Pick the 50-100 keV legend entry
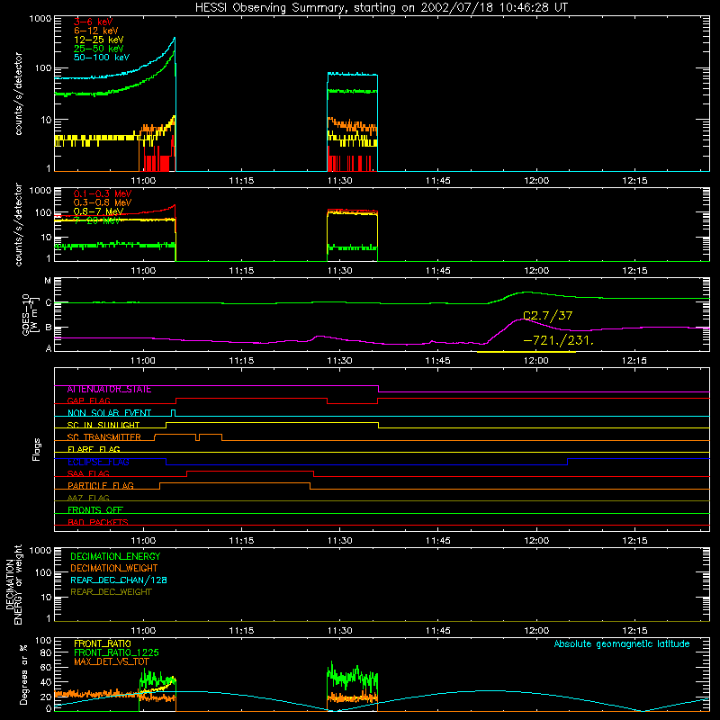Screen dimensions: 720x720 point(102,58)
